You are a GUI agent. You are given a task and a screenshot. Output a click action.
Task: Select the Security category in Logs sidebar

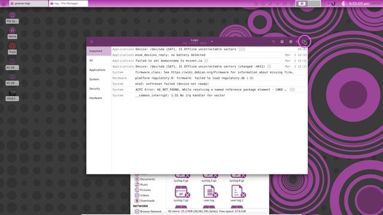tap(99, 88)
